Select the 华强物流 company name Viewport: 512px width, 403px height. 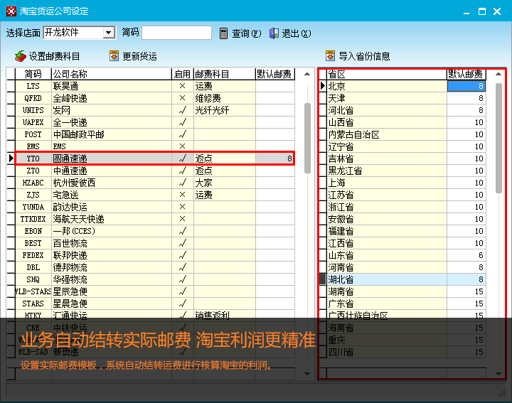click(70, 279)
